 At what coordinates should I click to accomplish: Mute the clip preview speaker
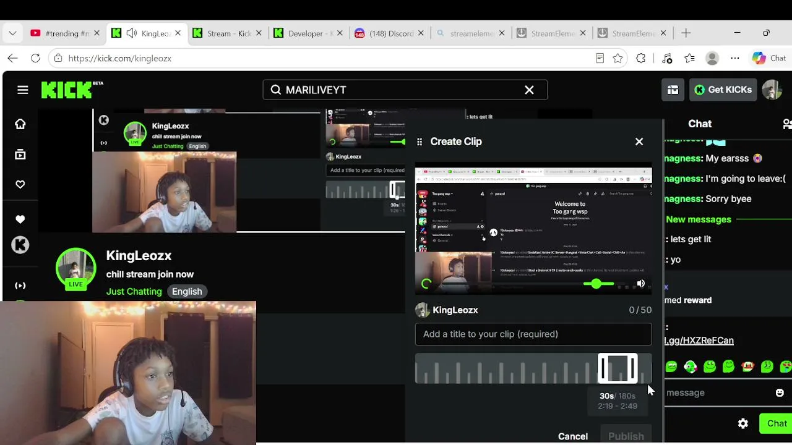(x=641, y=284)
